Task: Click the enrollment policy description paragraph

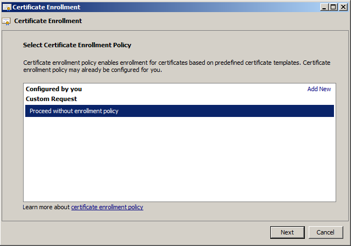Action: [177, 66]
